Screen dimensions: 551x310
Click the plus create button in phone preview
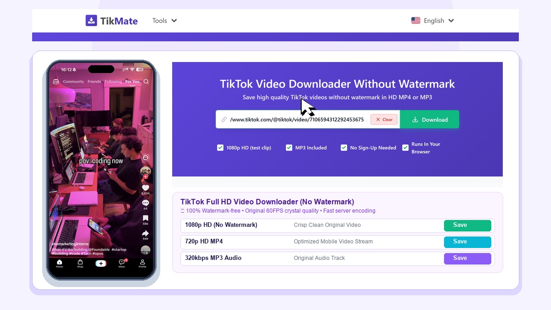[x=101, y=264]
